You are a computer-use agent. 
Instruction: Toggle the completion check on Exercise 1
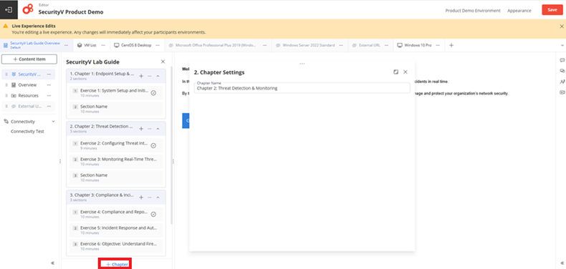point(153,93)
